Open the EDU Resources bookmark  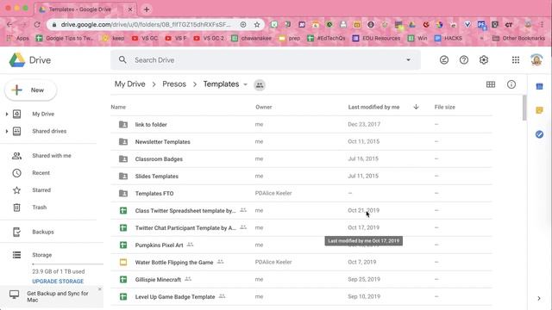(x=376, y=38)
